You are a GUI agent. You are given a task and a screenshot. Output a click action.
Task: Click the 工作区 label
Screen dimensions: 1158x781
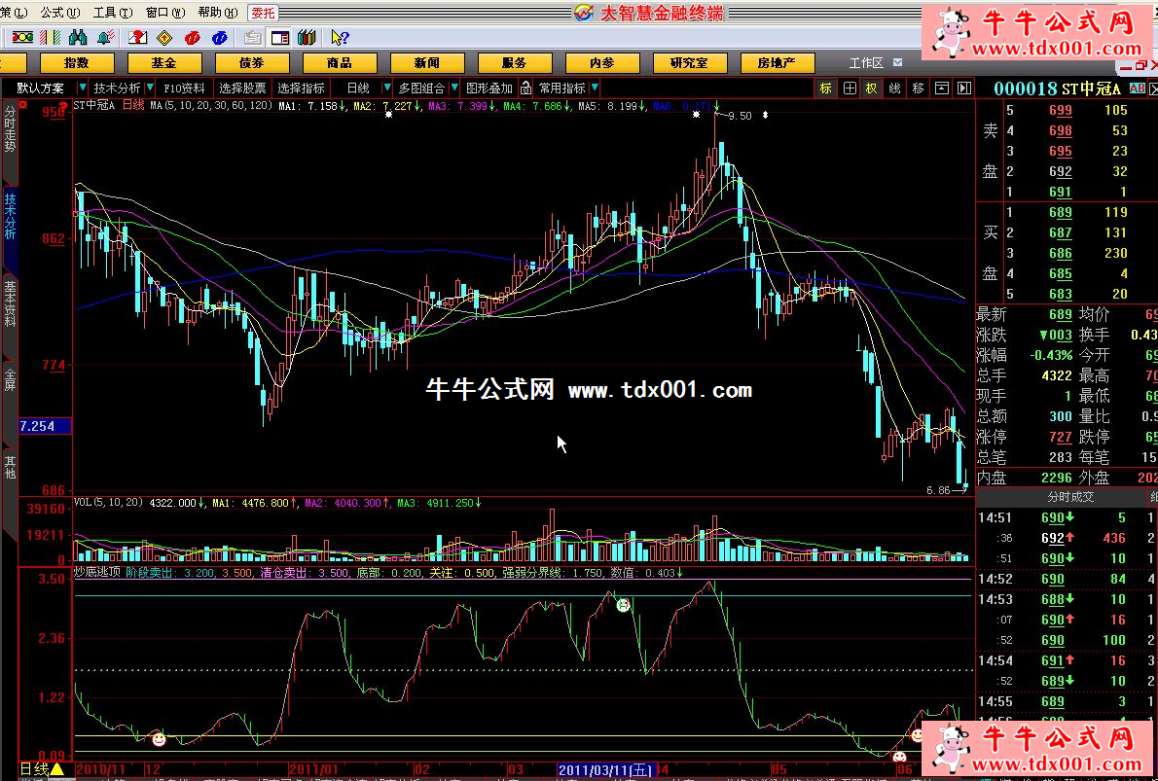(x=866, y=63)
